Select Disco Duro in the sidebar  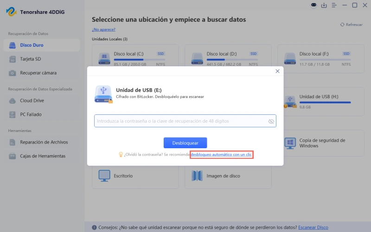pos(41,45)
